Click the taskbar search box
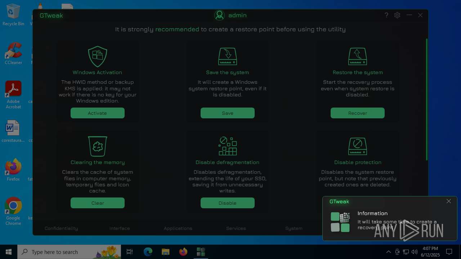The image size is (461, 259). (70, 252)
